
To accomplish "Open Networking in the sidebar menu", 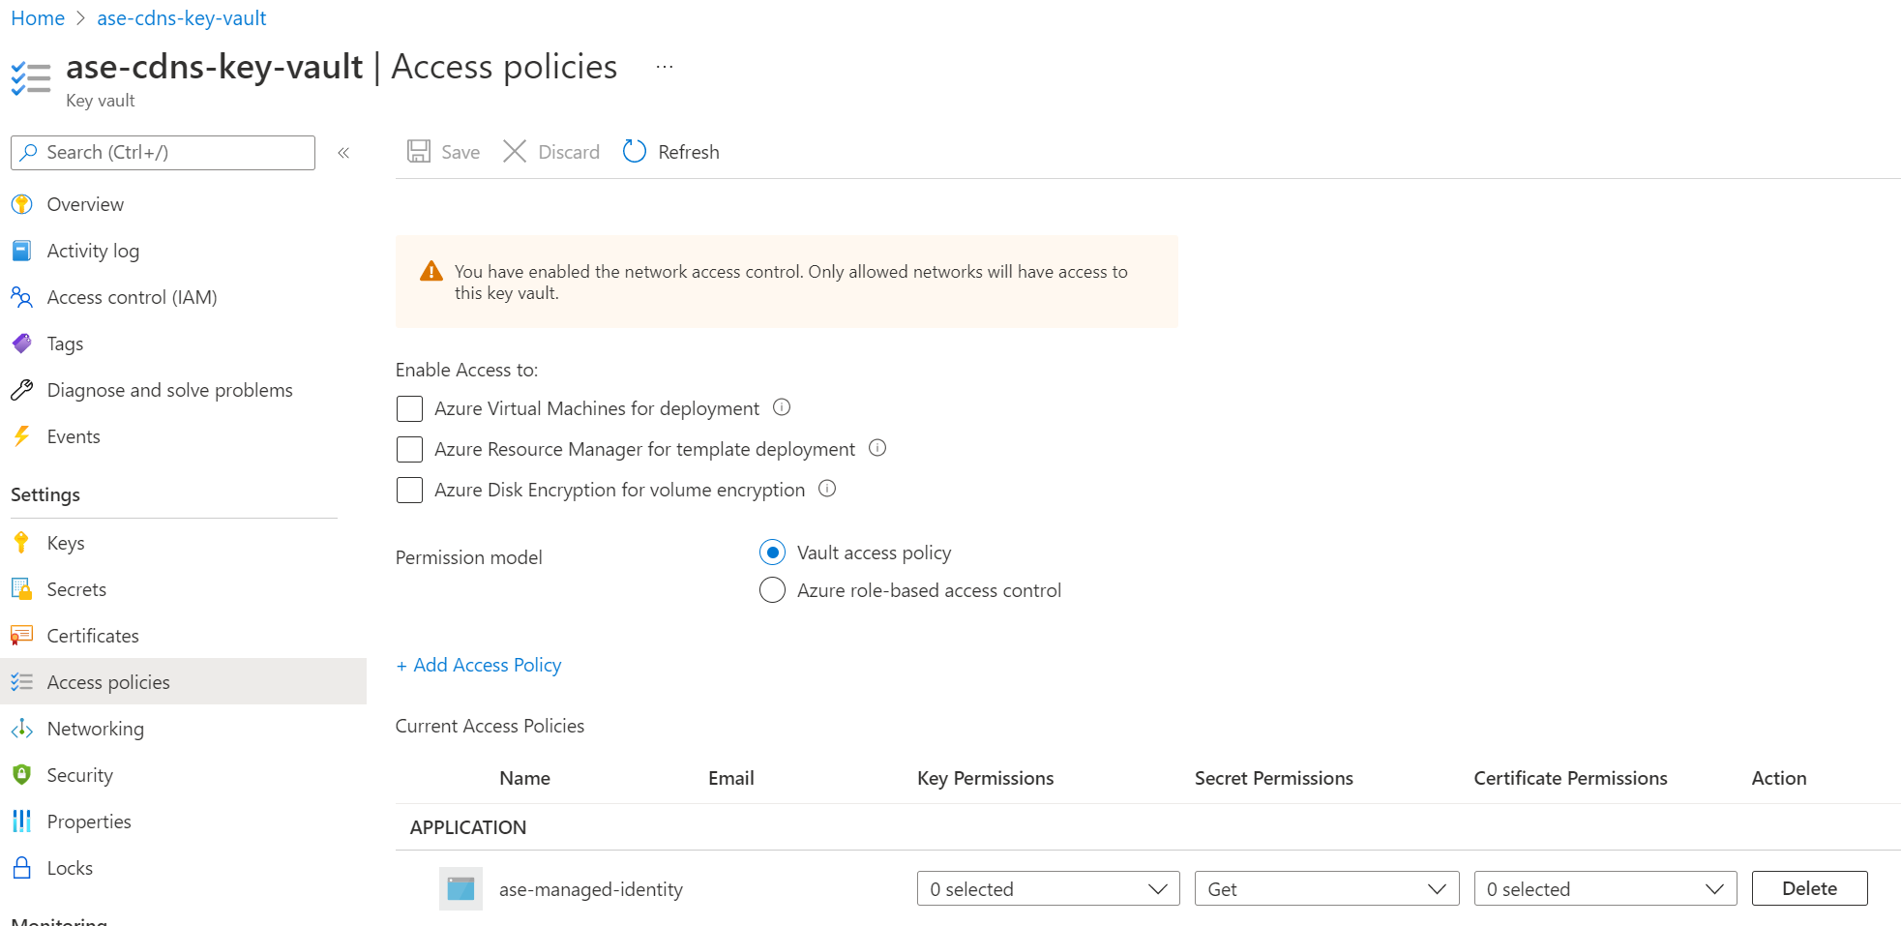I will (x=95, y=729).
